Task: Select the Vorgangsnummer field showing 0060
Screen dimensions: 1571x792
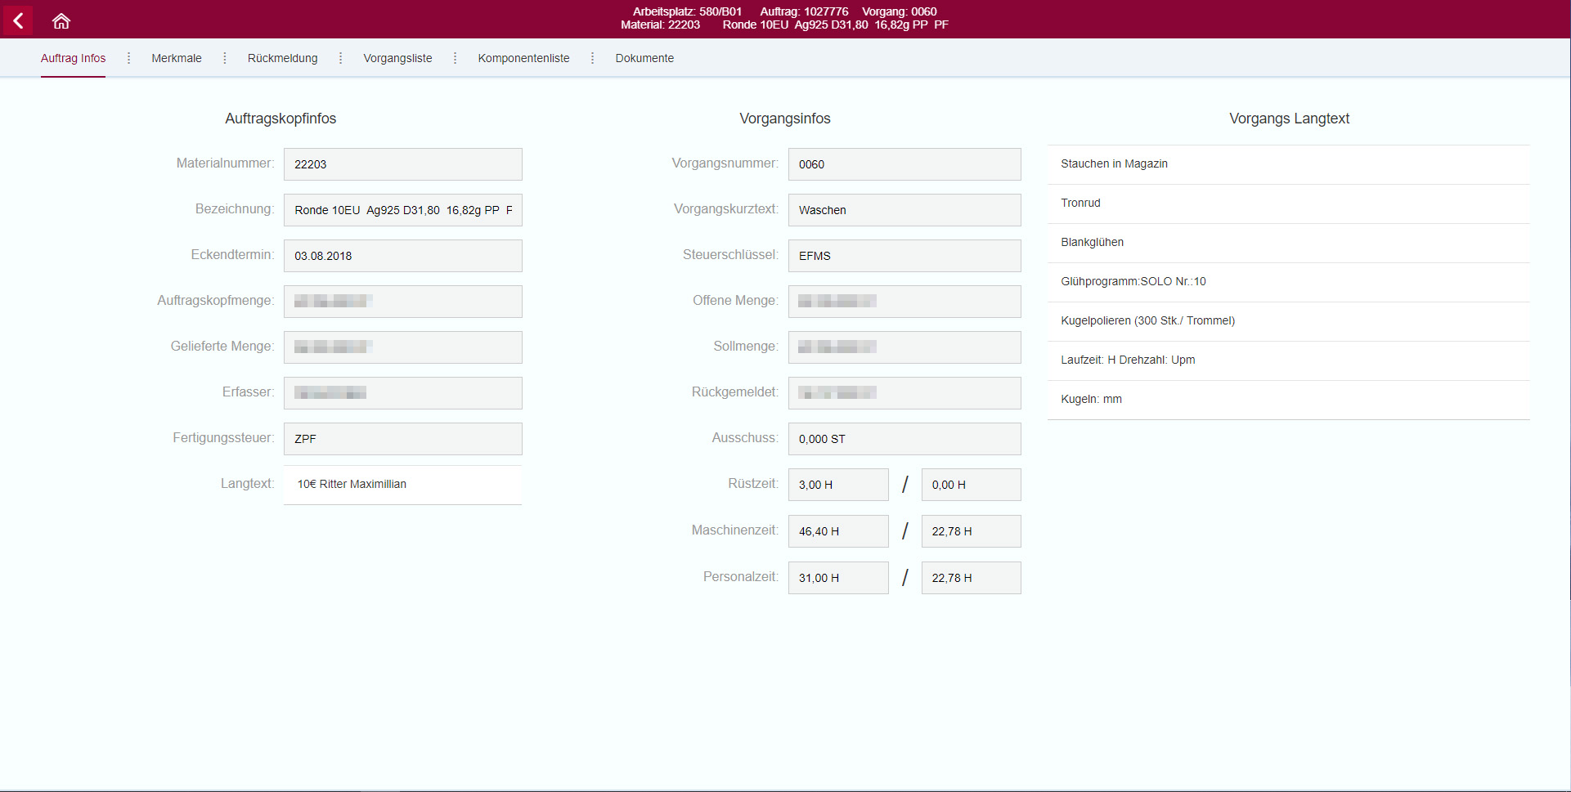Action: coord(904,163)
